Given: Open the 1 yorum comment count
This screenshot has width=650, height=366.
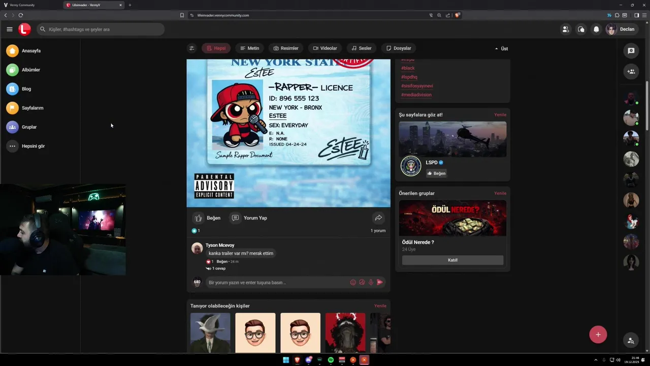Looking at the screenshot, I should point(378,231).
